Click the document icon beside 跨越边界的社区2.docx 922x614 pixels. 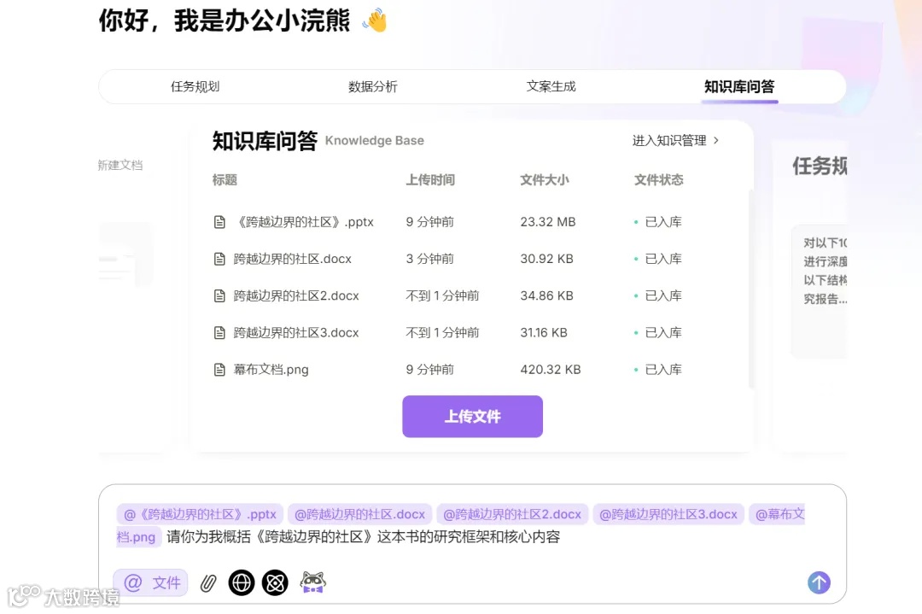219,295
